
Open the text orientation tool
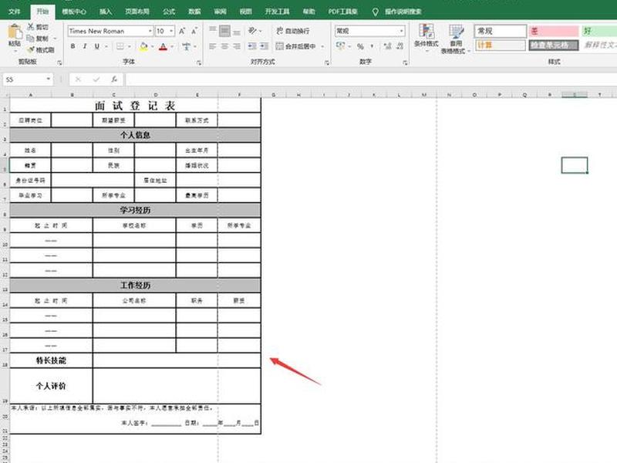(252, 30)
